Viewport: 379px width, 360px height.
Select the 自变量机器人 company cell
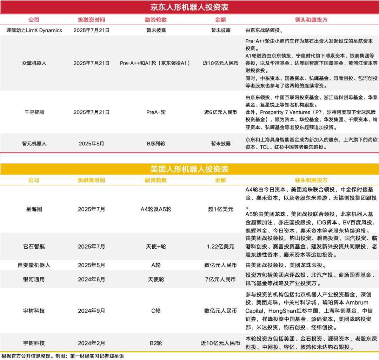(34, 265)
